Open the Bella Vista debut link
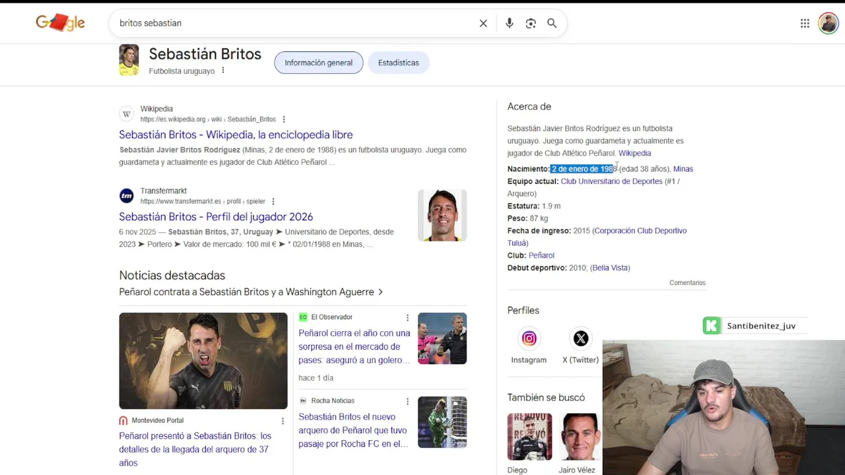This screenshot has width=845, height=475. pyautogui.click(x=611, y=268)
